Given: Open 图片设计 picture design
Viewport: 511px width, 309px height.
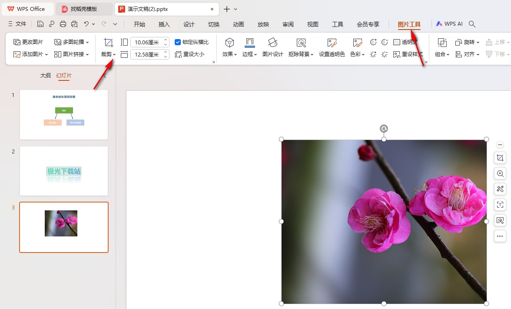Looking at the screenshot, I should [x=272, y=47].
